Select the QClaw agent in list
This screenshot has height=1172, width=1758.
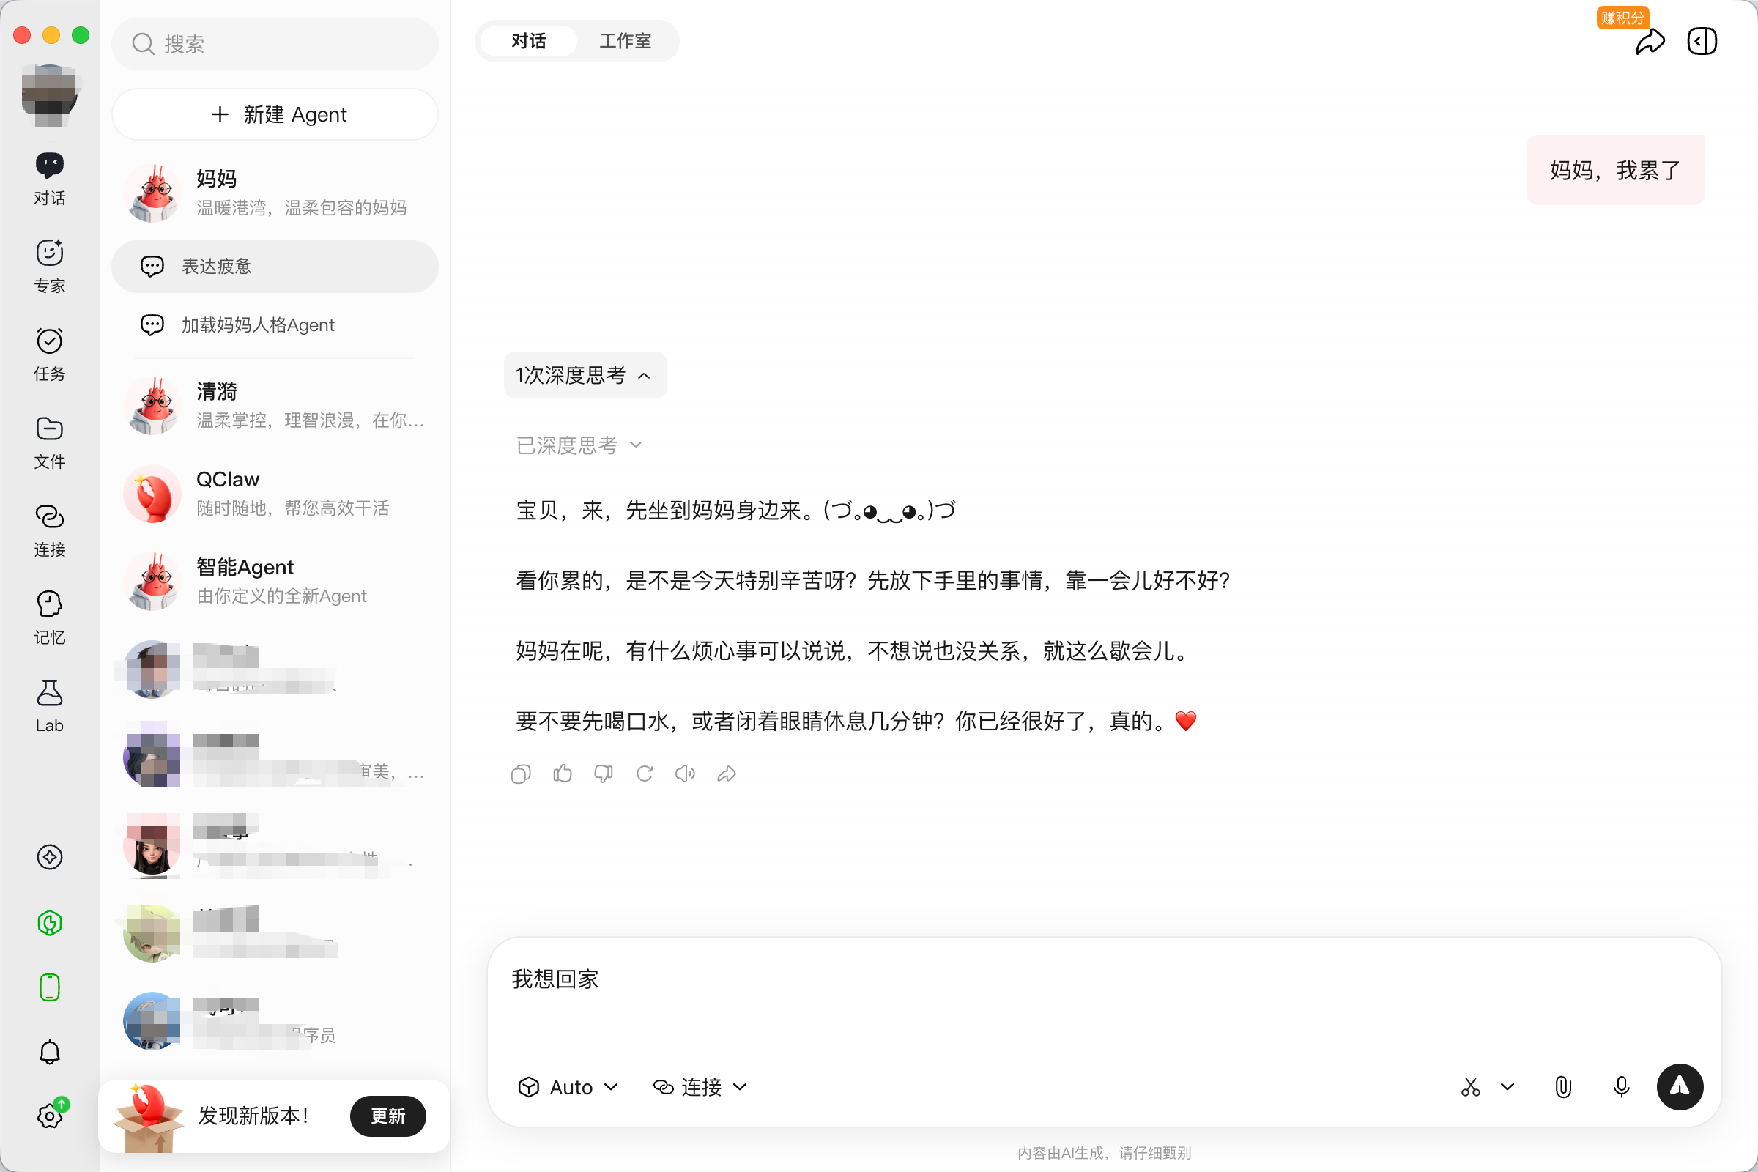tap(275, 493)
